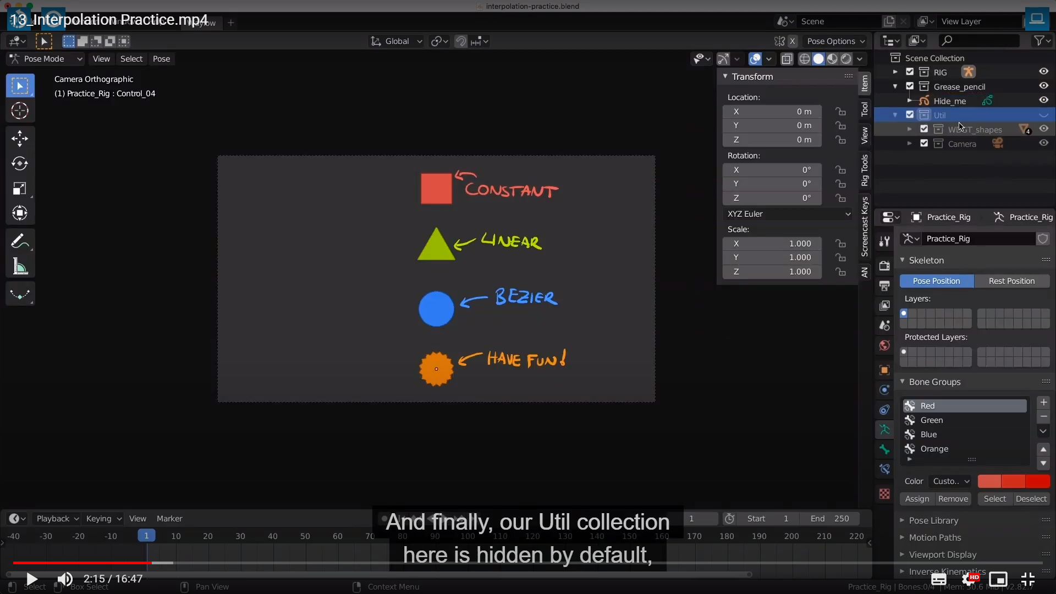This screenshot has height=594, width=1056.
Task: Open the Bone Constraints properties tab
Action: click(884, 469)
